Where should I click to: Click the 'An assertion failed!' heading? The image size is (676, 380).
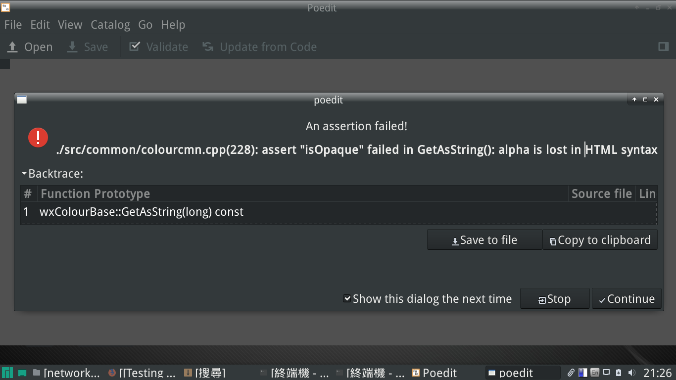pyautogui.click(x=357, y=126)
